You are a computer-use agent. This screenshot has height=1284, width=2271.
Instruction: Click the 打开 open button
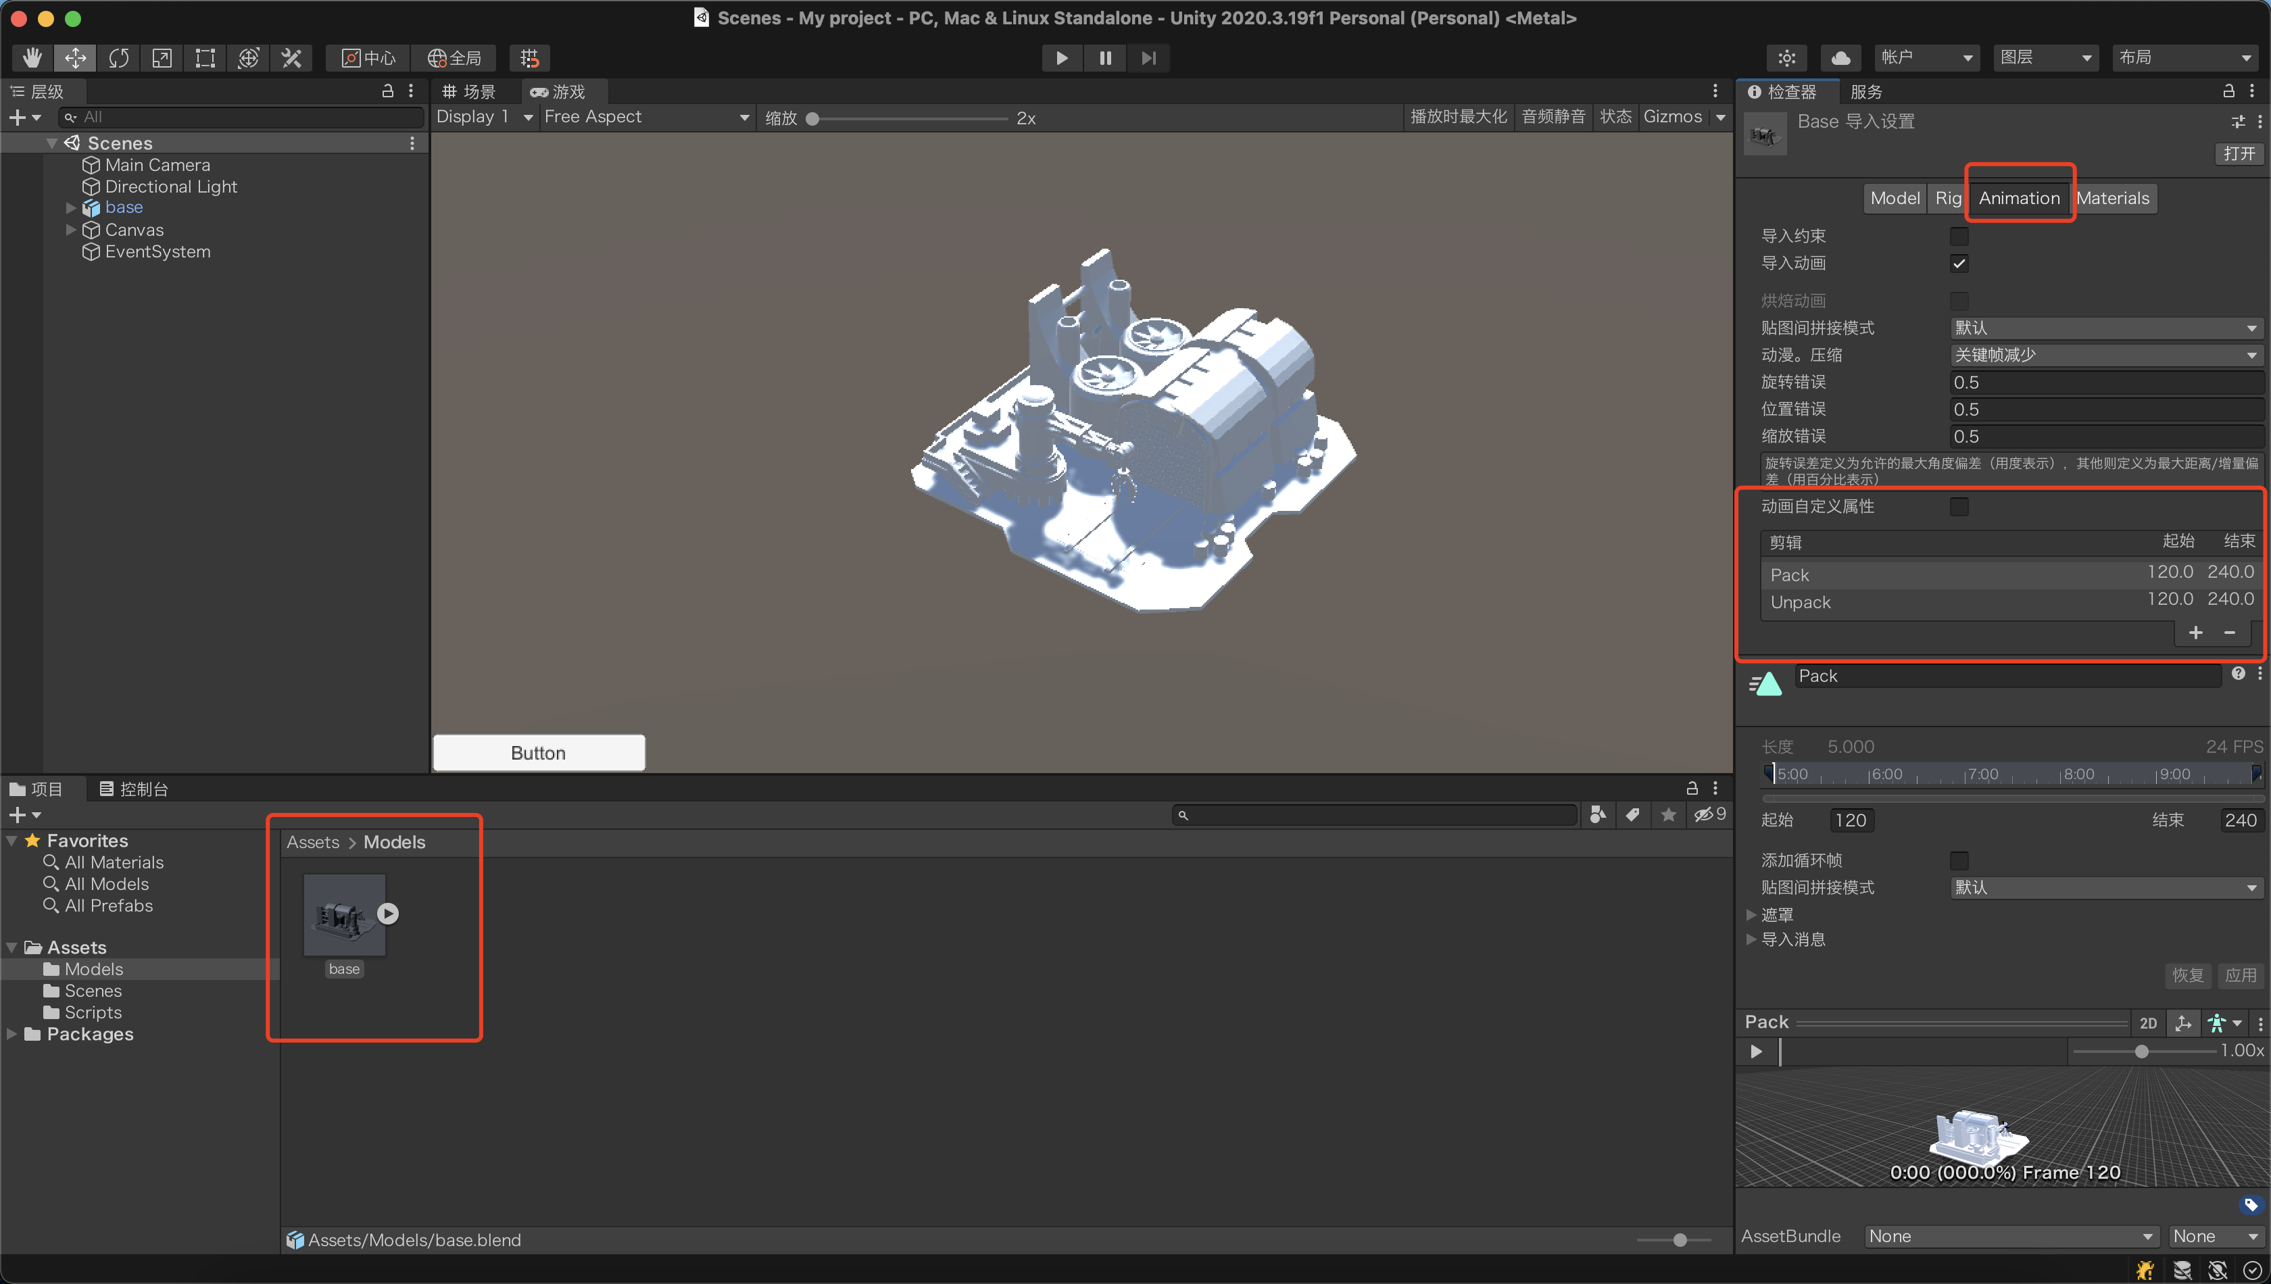[x=2239, y=153]
